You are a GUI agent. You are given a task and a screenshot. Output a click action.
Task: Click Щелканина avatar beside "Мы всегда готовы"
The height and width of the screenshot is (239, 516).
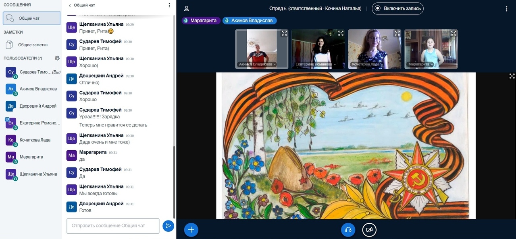(71, 190)
